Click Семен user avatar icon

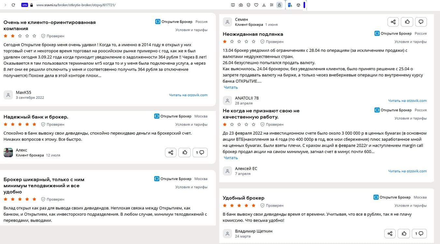coord(227,22)
